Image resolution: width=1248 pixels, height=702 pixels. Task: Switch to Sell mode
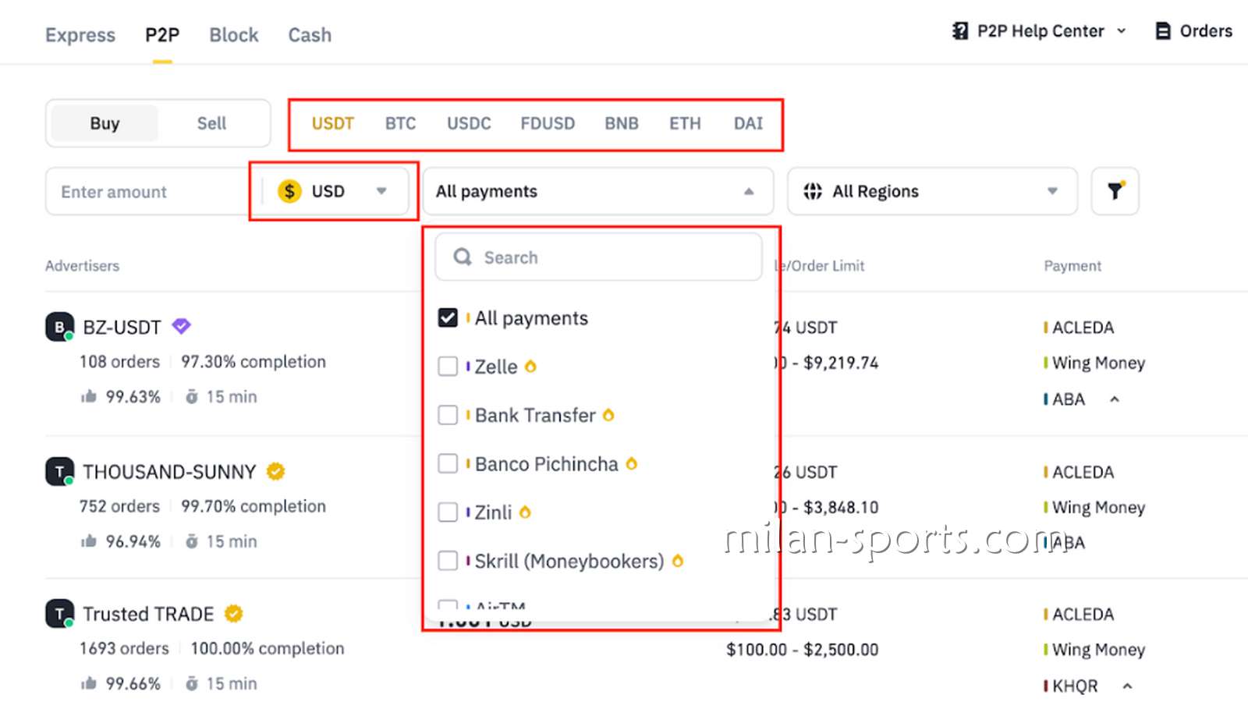pyautogui.click(x=211, y=123)
